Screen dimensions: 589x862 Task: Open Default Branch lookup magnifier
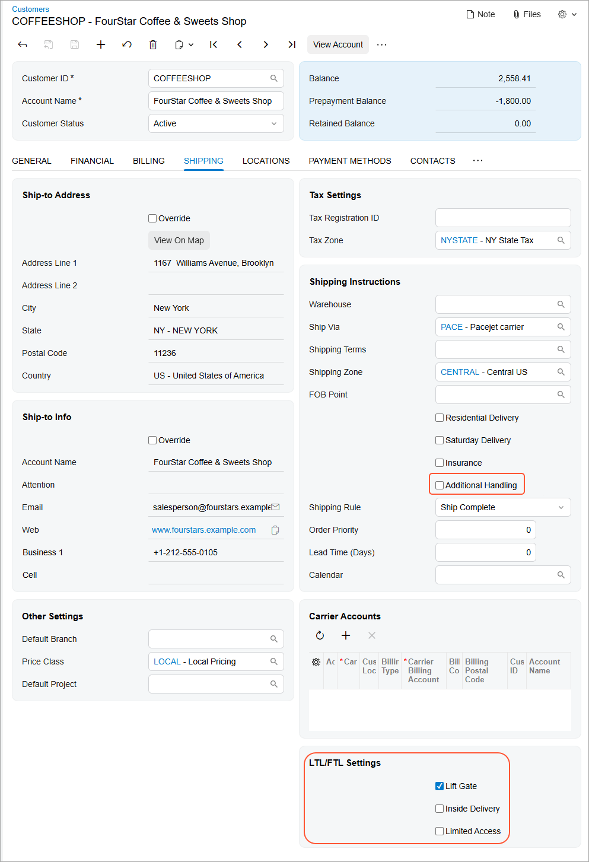[x=274, y=639]
